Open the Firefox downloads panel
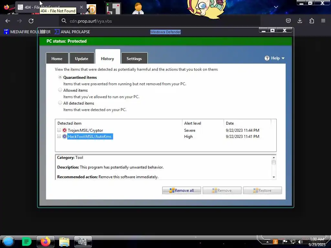Image resolution: width=331 pixels, height=248 pixels. (300, 21)
